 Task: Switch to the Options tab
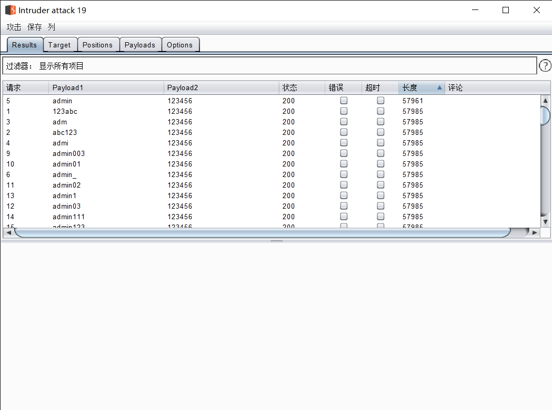pyautogui.click(x=180, y=45)
